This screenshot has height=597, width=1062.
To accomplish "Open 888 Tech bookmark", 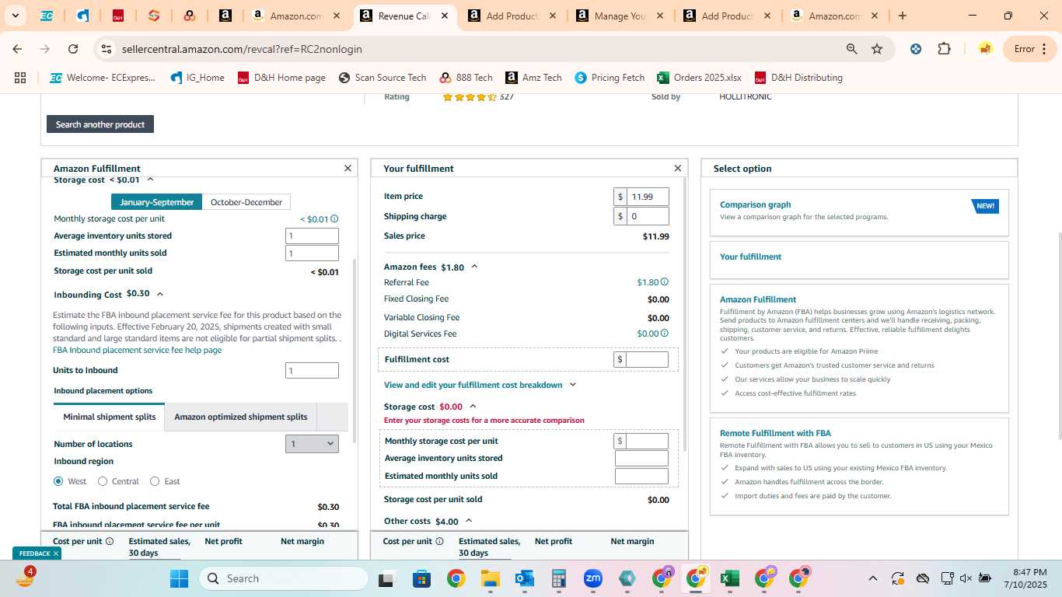I will click(x=466, y=78).
